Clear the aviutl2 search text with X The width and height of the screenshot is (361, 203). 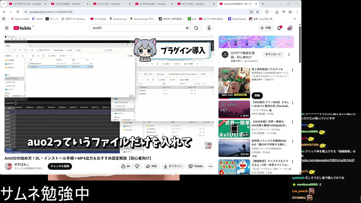point(187,28)
